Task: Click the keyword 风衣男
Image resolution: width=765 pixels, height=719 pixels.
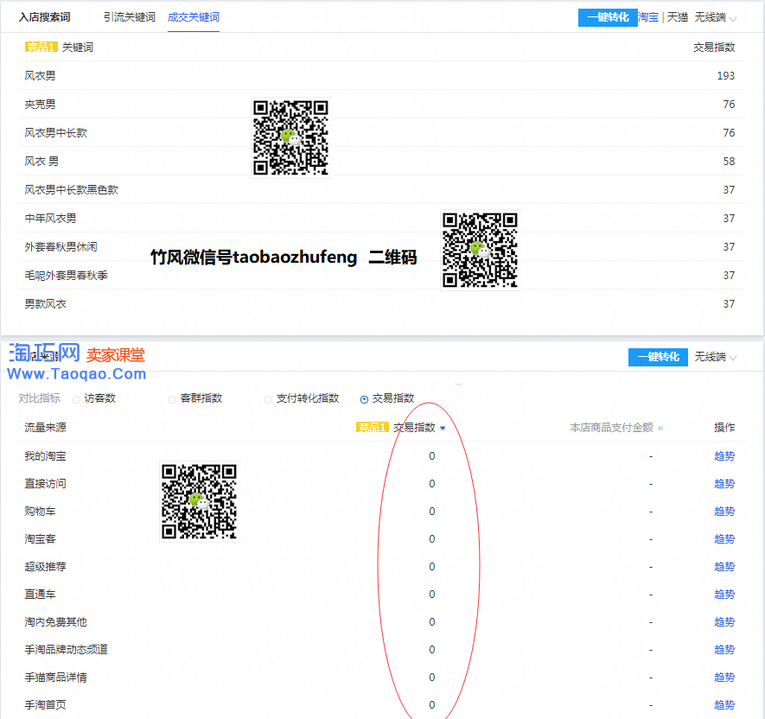Action: [40, 75]
